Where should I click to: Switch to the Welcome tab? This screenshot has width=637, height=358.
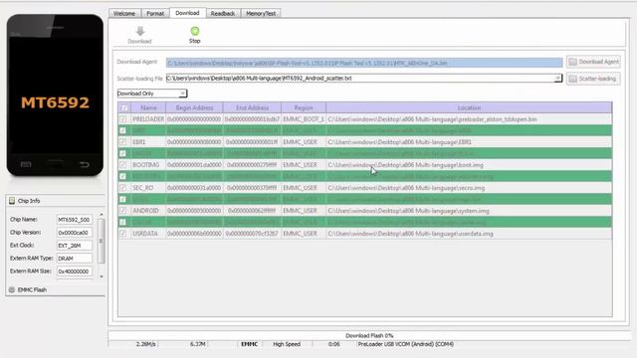click(x=124, y=13)
